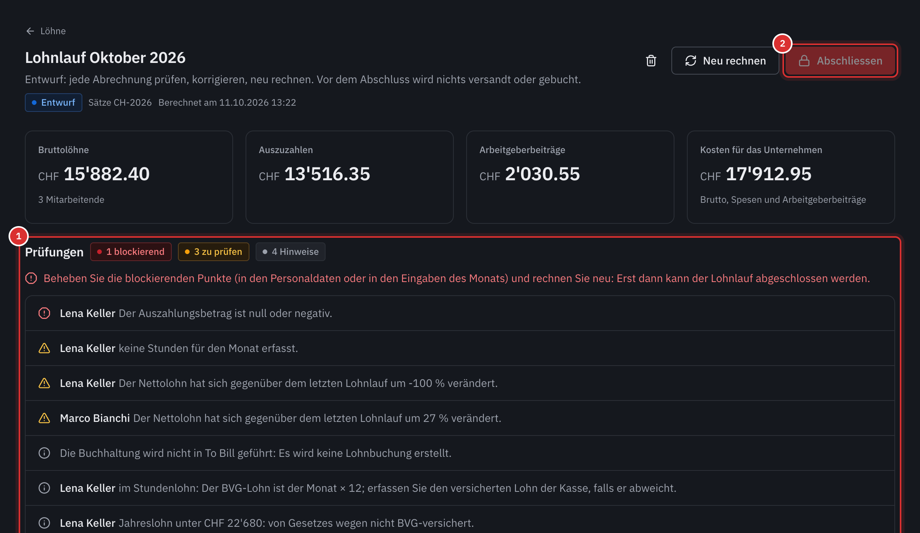Click alert icon before 'Beheben Sie die blockierenden Punkte'
This screenshot has width=920, height=533.
click(31, 278)
